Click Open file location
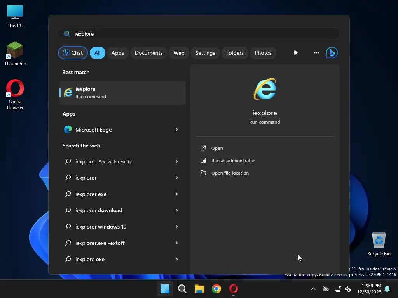The height and width of the screenshot is (298, 398). (x=230, y=173)
